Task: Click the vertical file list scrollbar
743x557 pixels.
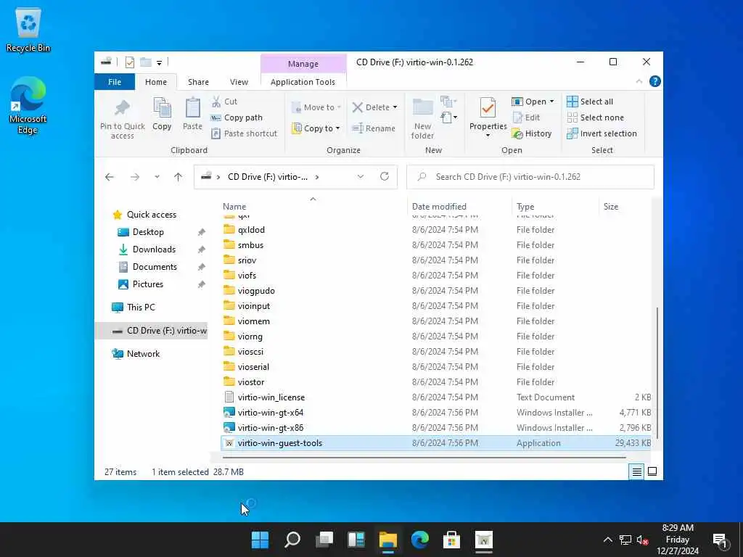Action: [x=656, y=372]
